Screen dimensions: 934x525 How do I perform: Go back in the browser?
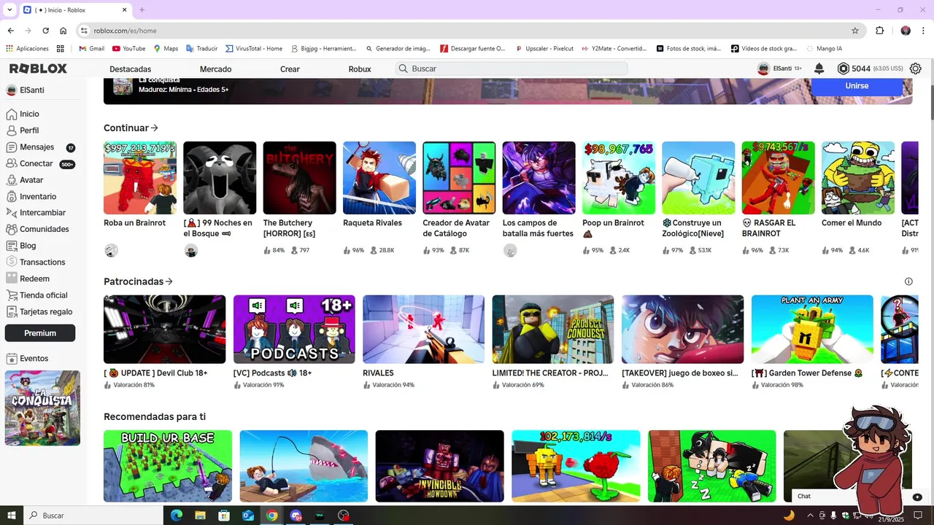(10, 31)
